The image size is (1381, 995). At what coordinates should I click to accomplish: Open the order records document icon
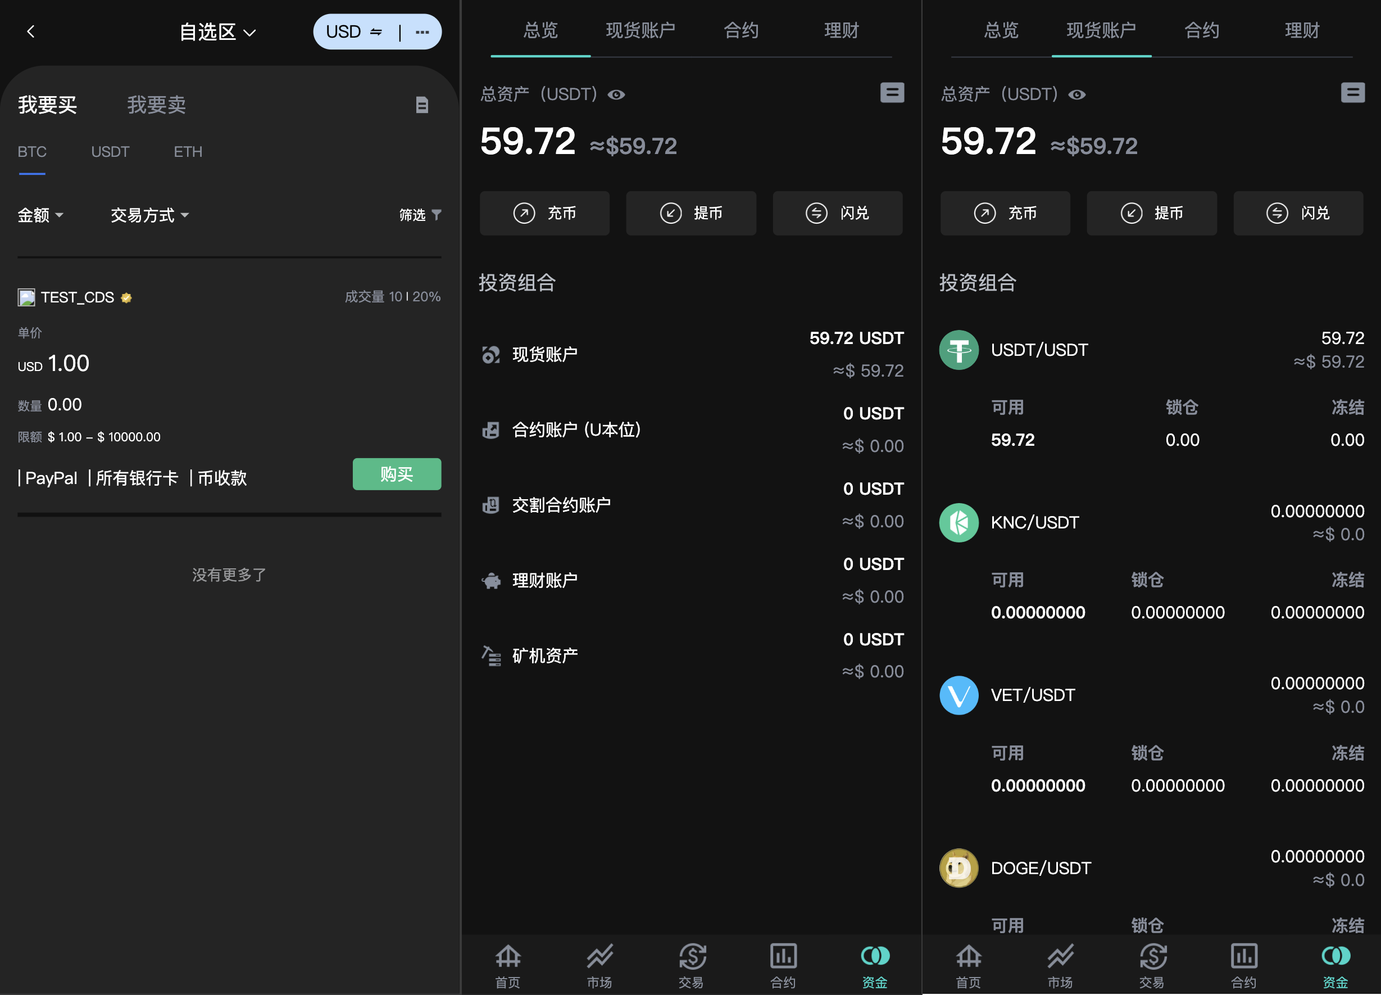421,105
